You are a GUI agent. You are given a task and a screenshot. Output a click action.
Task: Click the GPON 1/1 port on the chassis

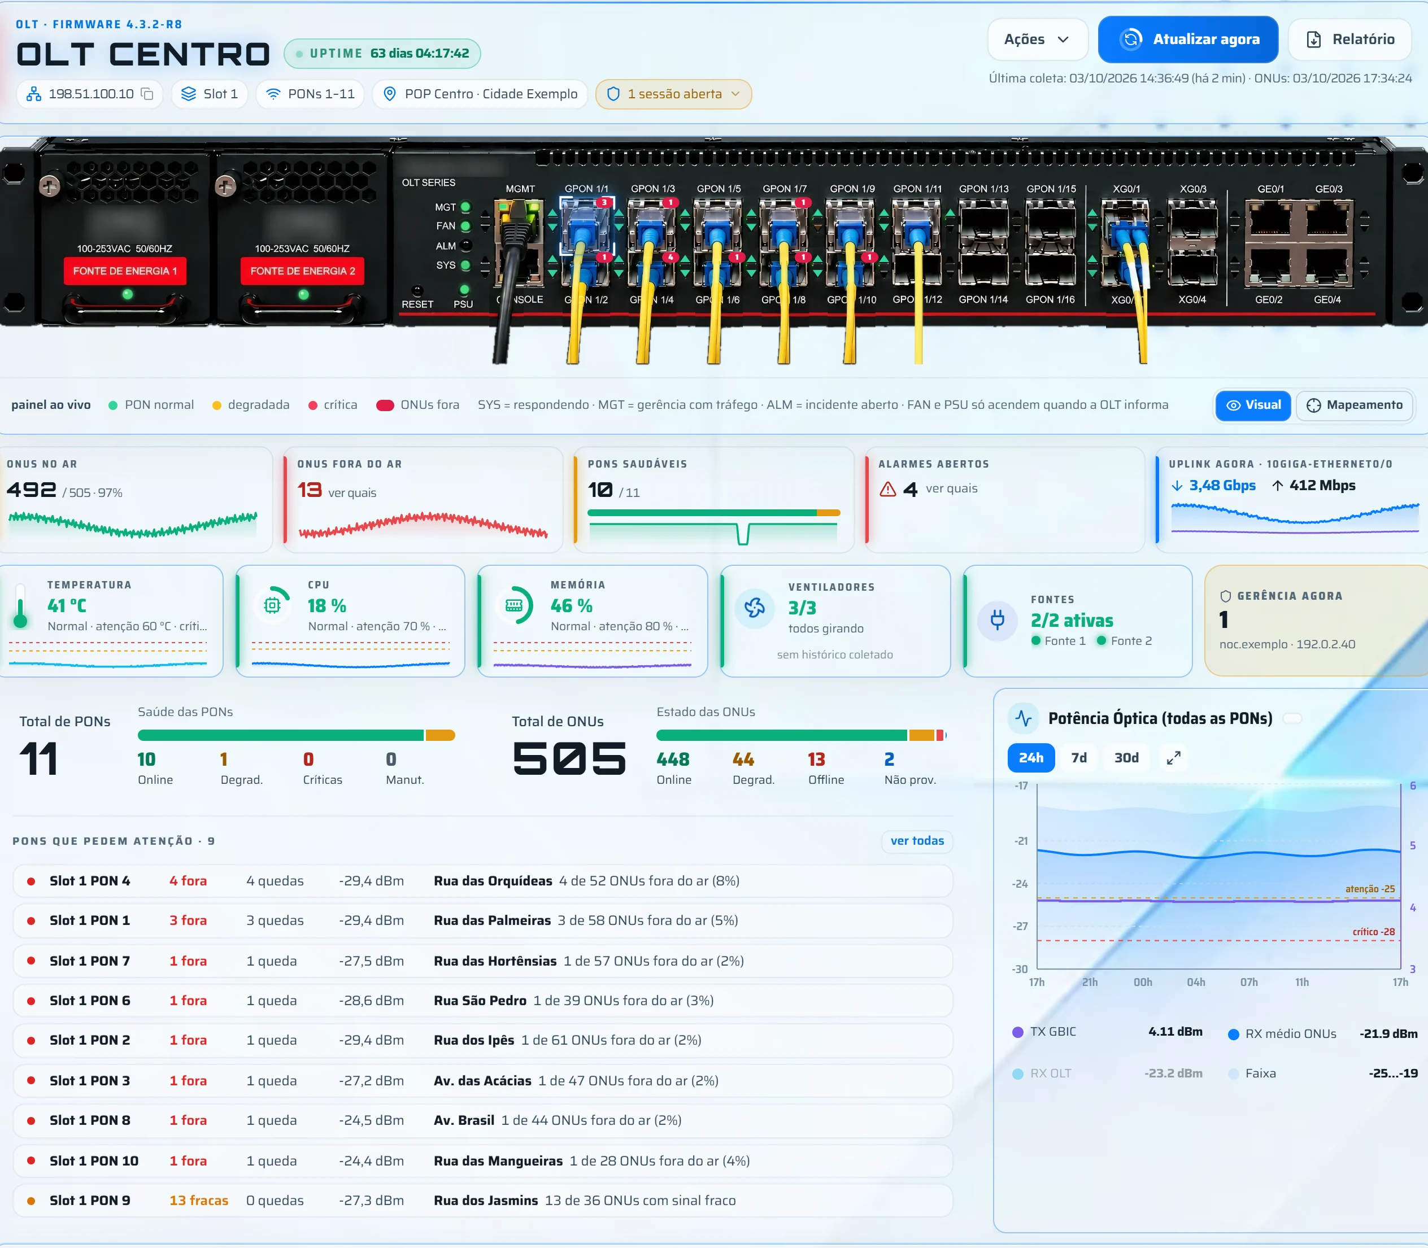pos(586,226)
